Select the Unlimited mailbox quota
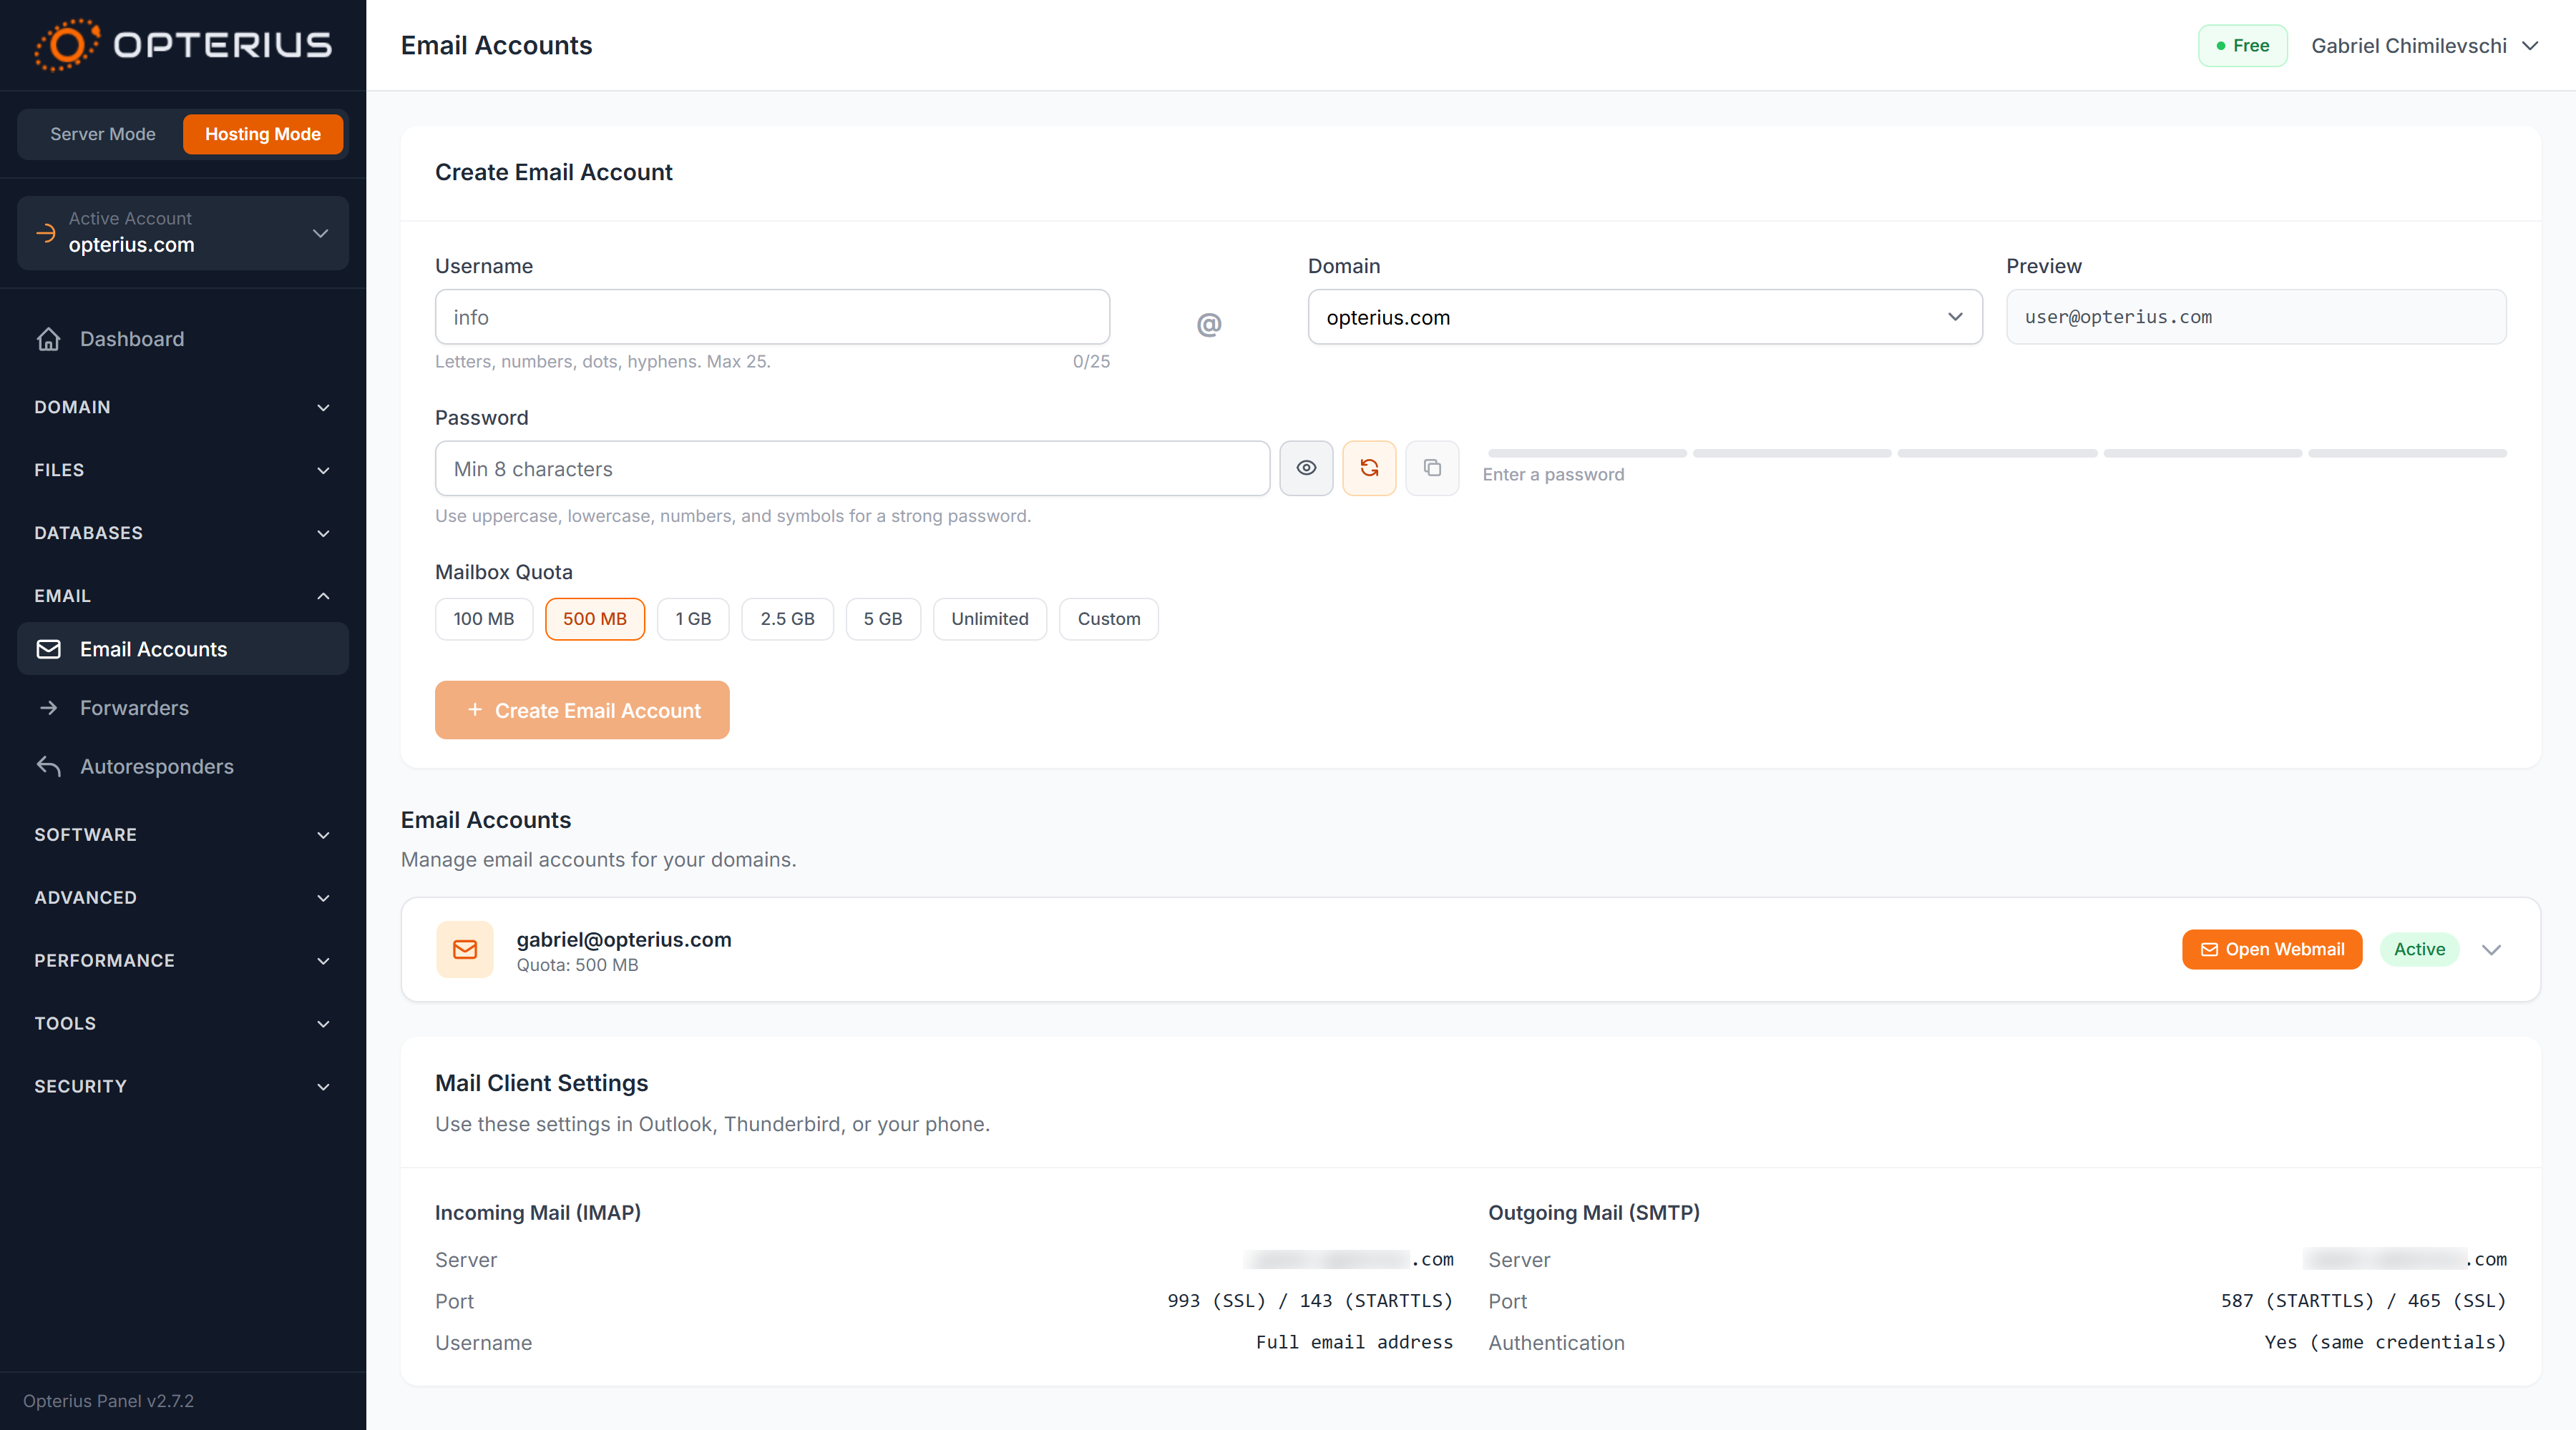Viewport: 2576px width, 1430px height. (x=990, y=618)
